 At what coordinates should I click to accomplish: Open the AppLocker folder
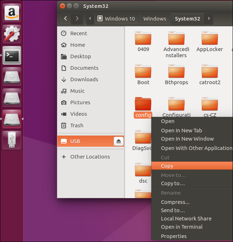pos(210,41)
